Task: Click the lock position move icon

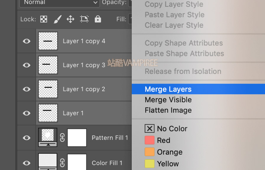Action: 71,19
